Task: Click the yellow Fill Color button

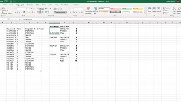Action: [29, 12]
